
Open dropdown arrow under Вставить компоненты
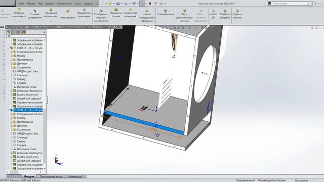tap(19, 21)
